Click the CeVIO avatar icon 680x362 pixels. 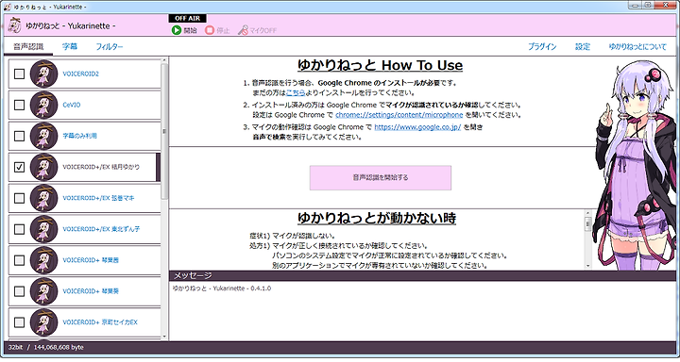[43, 105]
